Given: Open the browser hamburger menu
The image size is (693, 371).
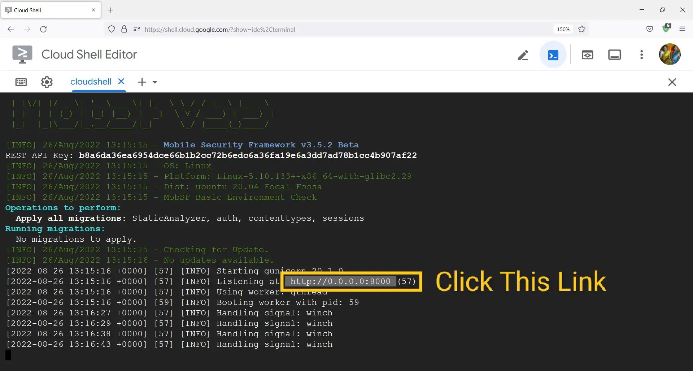Looking at the screenshot, I should (x=682, y=29).
